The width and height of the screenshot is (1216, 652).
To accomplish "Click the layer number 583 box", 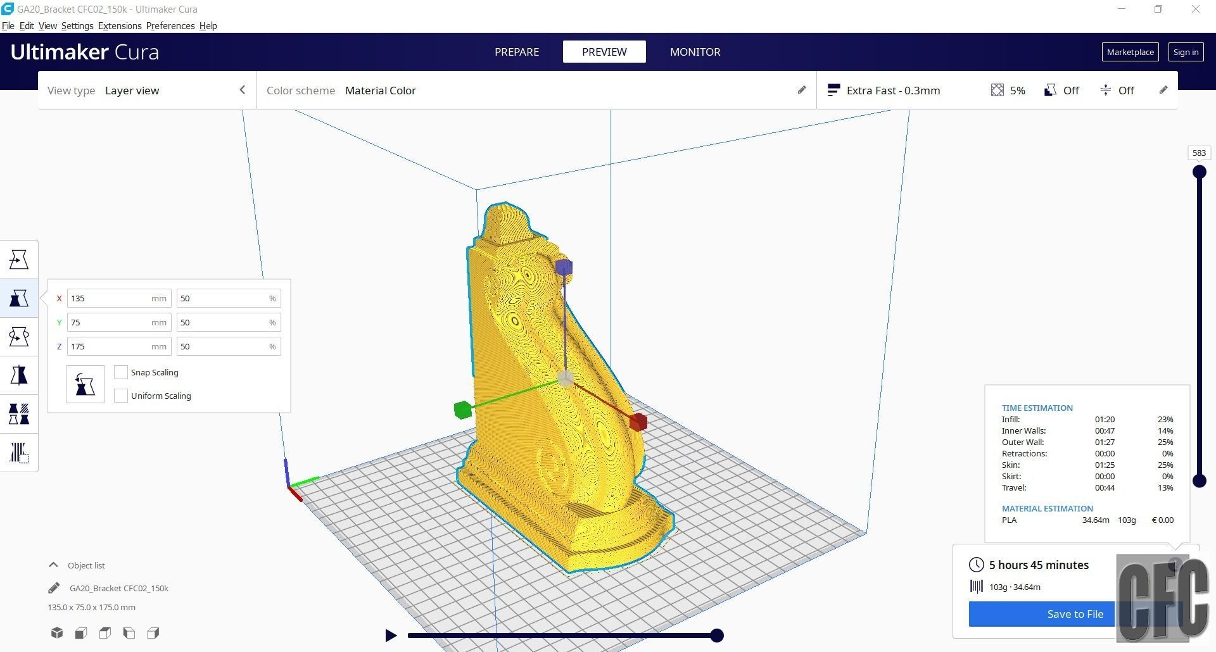I will pos(1199,153).
